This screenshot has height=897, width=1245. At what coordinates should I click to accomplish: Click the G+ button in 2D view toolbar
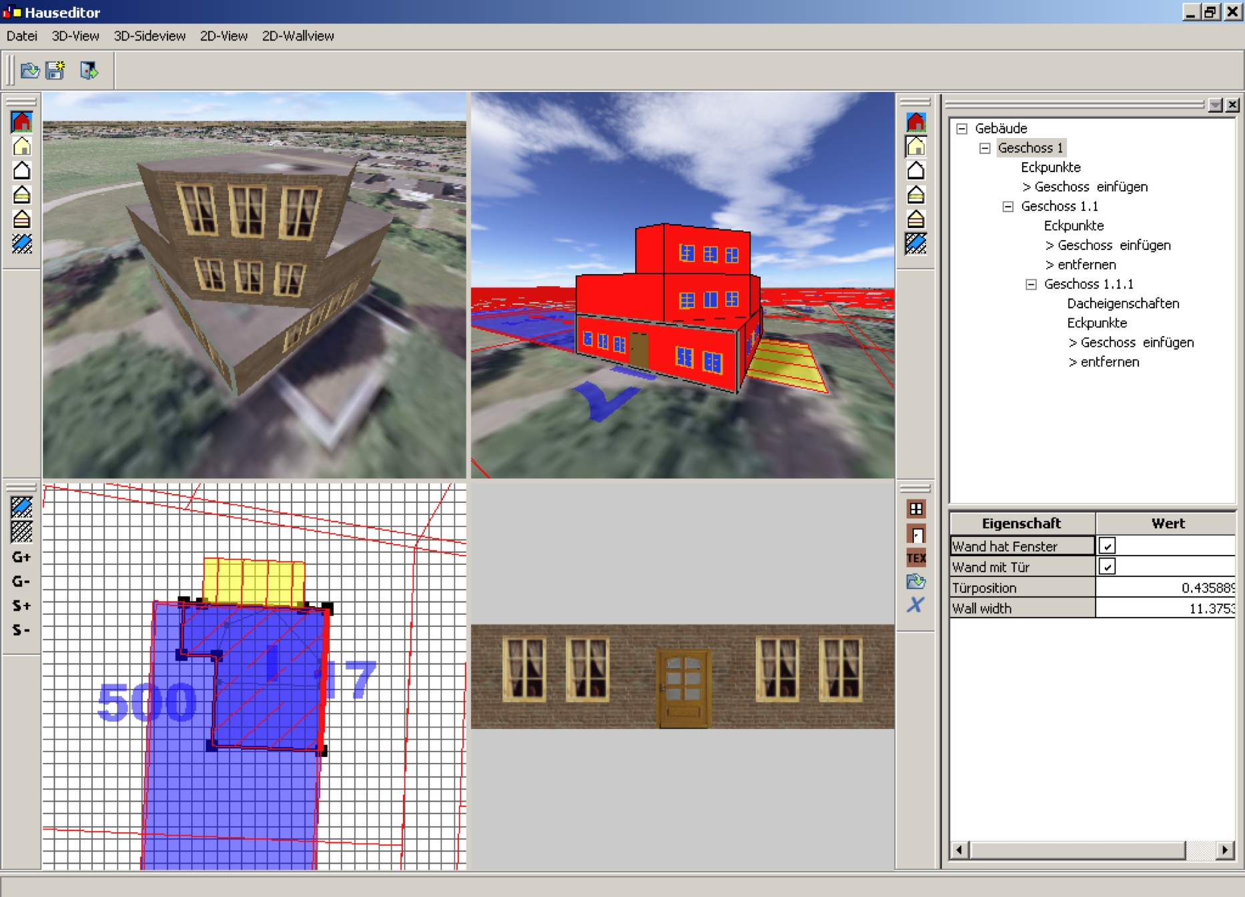(x=21, y=557)
